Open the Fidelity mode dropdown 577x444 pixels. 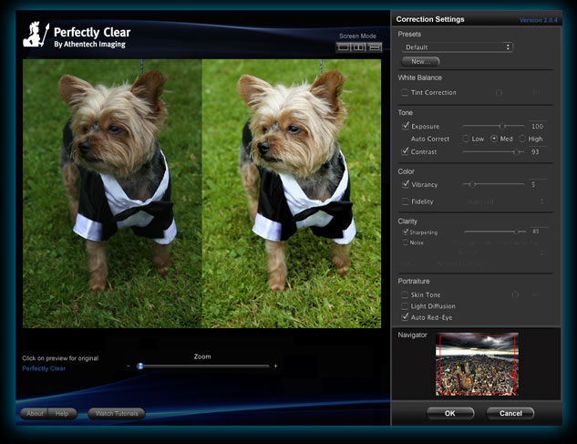click(503, 201)
